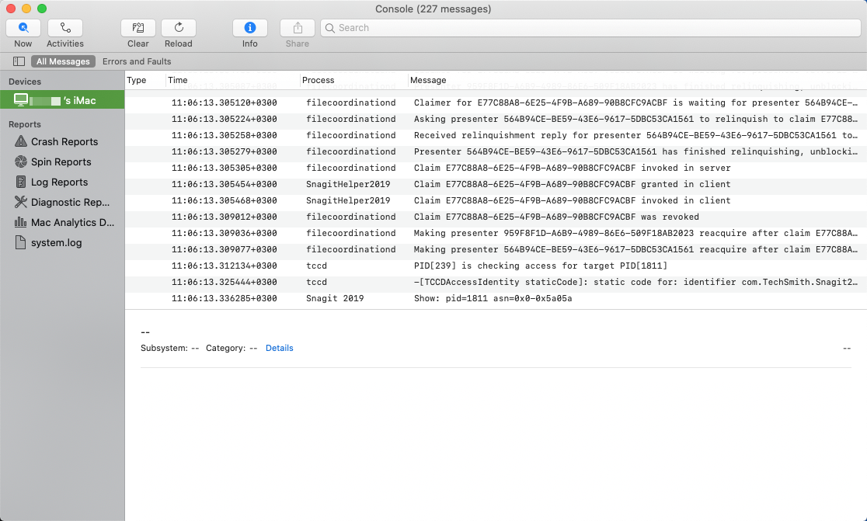Viewport: 867px width, 521px height.
Task: Switch to Errors and Faults filter
Action: click(x=137, y=61)
